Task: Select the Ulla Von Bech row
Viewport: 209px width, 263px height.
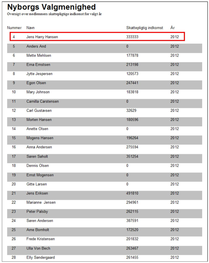Action: (104, 251)
